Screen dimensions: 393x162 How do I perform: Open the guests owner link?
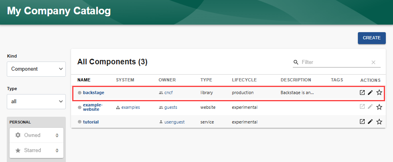[x=171, y=107]
